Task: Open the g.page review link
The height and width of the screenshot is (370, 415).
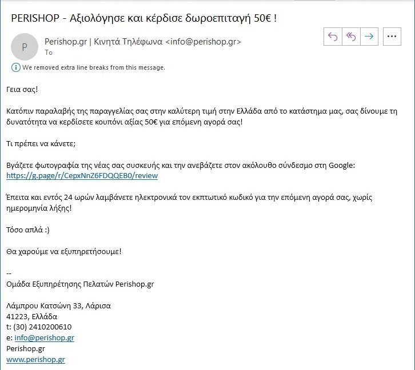Action: click(x=82, y=176)
